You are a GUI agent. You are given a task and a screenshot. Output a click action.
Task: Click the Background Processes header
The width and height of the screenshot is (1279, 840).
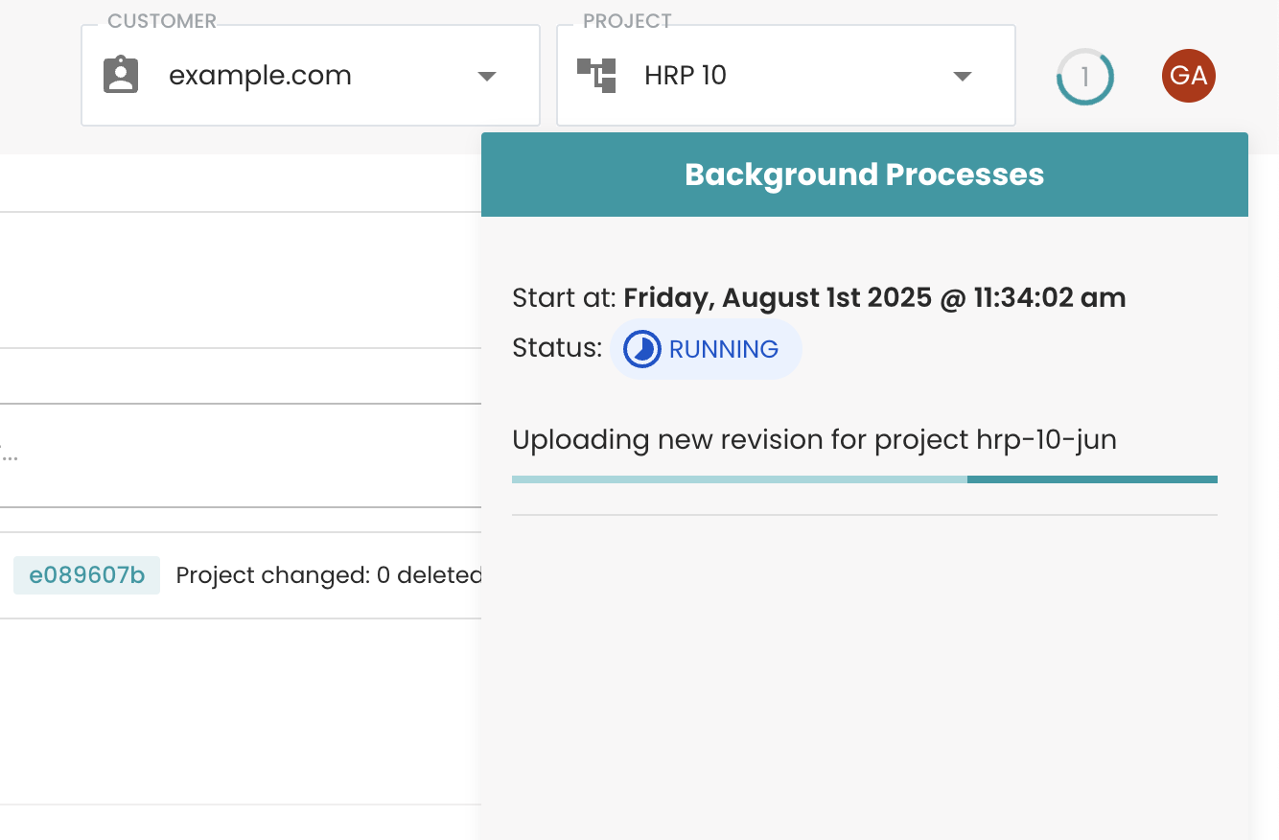tap(864, 175)
